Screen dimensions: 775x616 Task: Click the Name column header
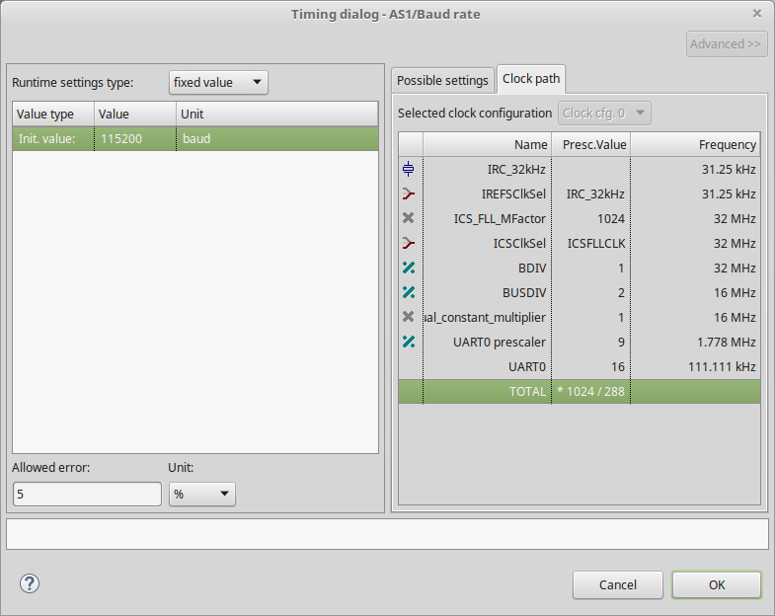tap(488, 144)
